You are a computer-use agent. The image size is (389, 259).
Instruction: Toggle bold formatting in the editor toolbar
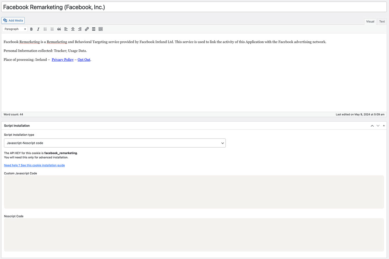(x=31, y=29)
